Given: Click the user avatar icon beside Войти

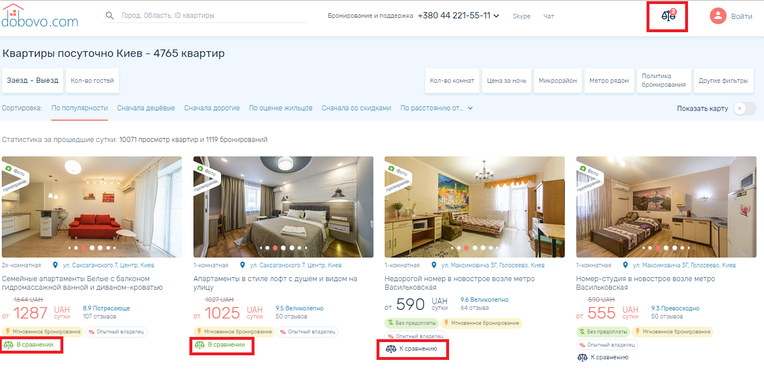Looking at the screenshot, I should [x=718, y=16].
